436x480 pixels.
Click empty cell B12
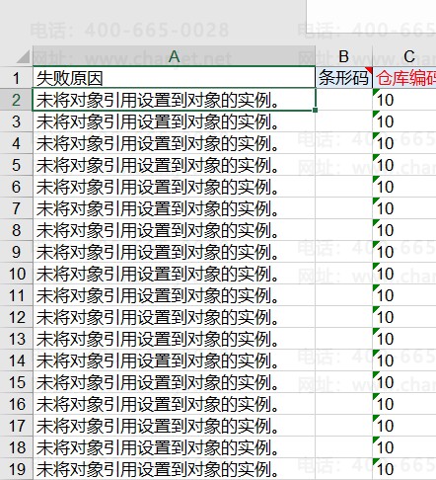coord(343,317)
